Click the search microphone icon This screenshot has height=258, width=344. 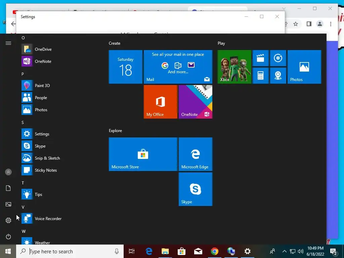[117, 251]
